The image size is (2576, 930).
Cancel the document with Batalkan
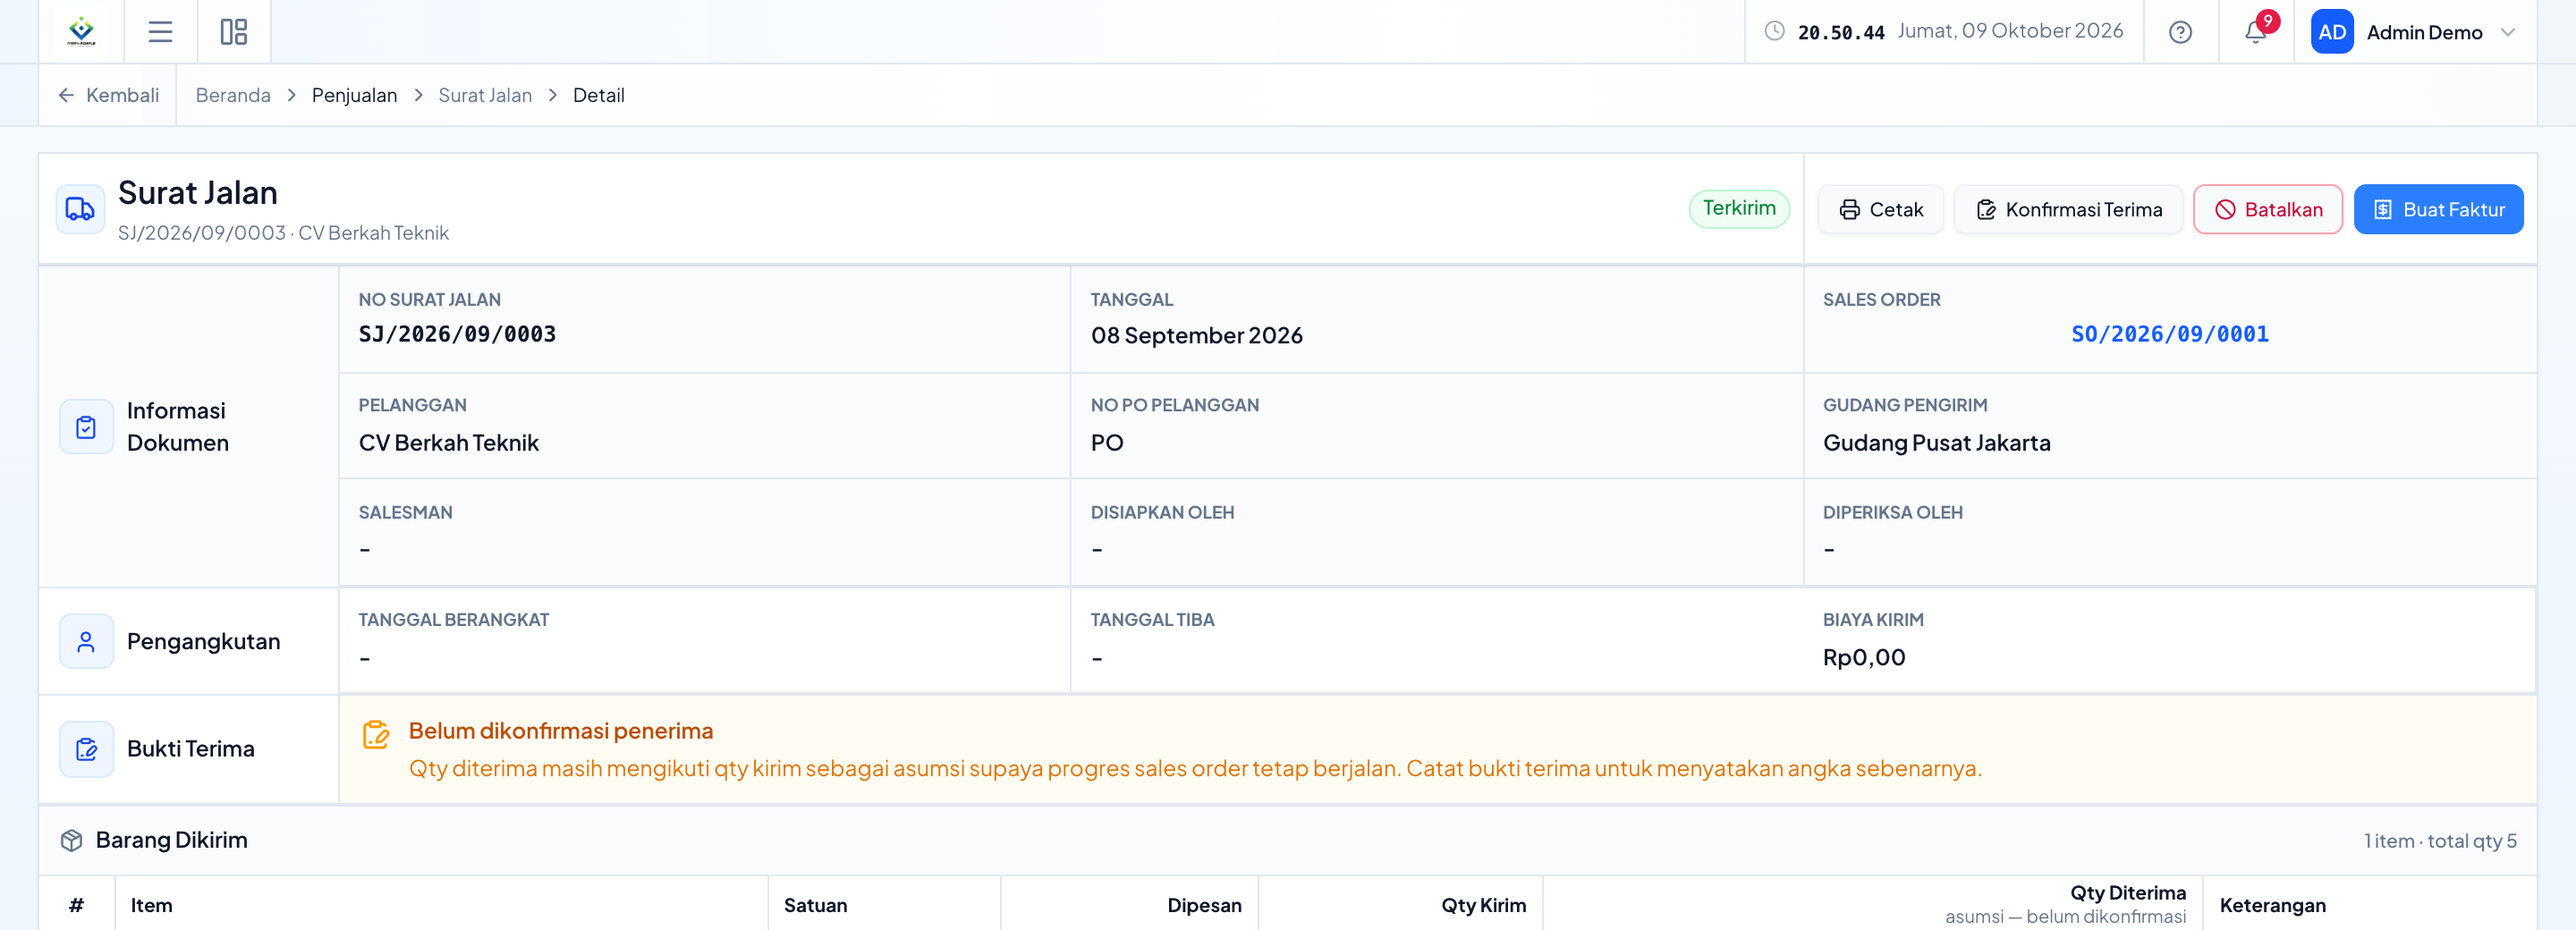point(2267,209)
